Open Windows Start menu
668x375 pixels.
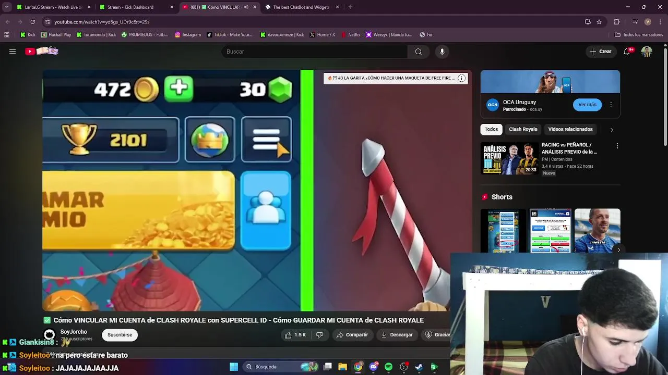pos(234,367)
